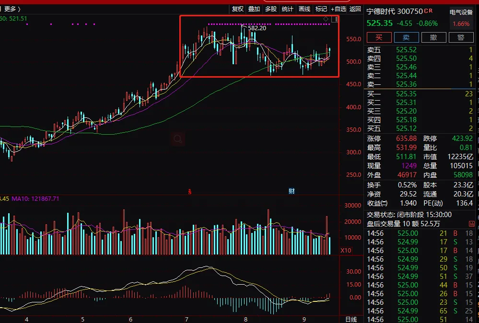Open the 多股 multi-stock view
The image size is (479, 323).
pos(271,9)
